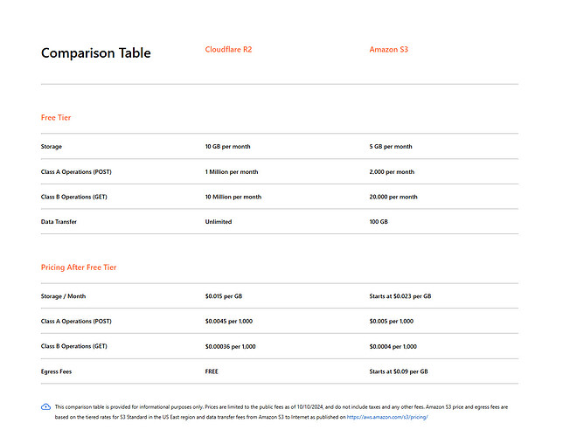The image size is (563, 437).
Task: Click the FREE egress fees value
Action: pos(212,371)
